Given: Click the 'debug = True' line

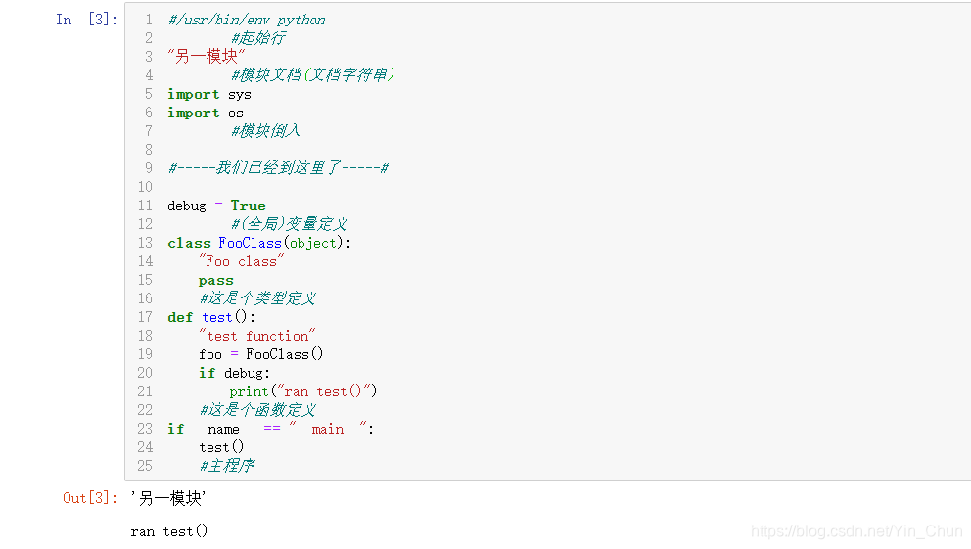Looking at the screenshot, I should (x=216, y=206).
